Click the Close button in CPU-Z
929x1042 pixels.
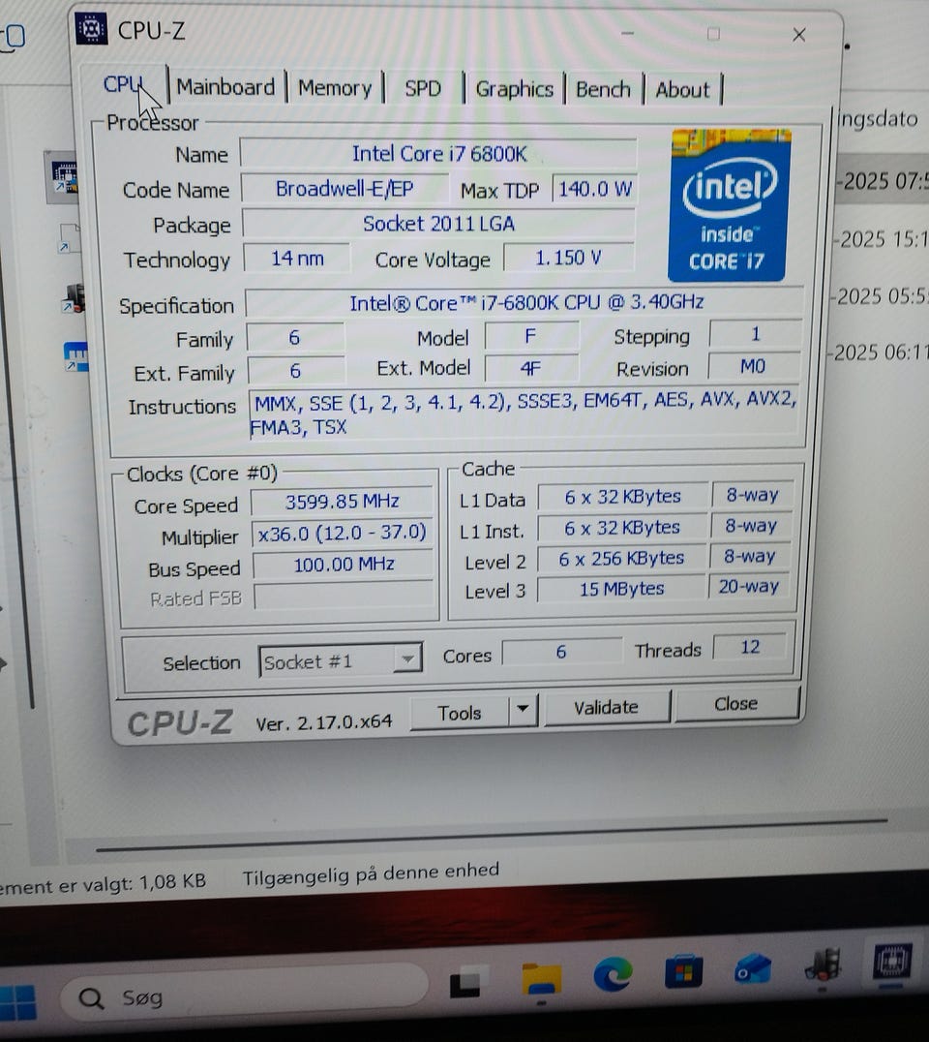click(x=735, y=703)
